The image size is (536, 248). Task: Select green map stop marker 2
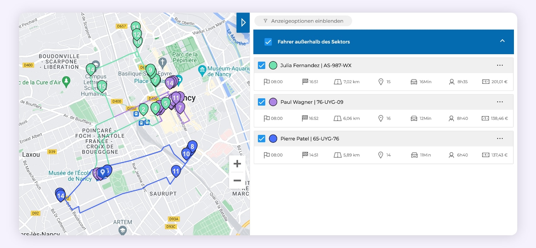(143, 109)
